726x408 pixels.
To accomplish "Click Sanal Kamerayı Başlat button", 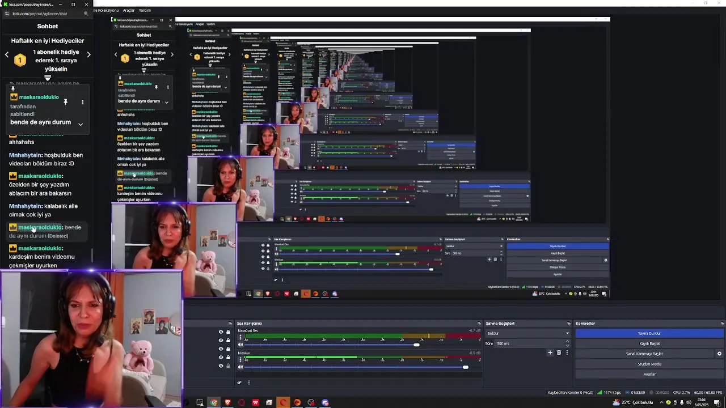I will [645, 354].
